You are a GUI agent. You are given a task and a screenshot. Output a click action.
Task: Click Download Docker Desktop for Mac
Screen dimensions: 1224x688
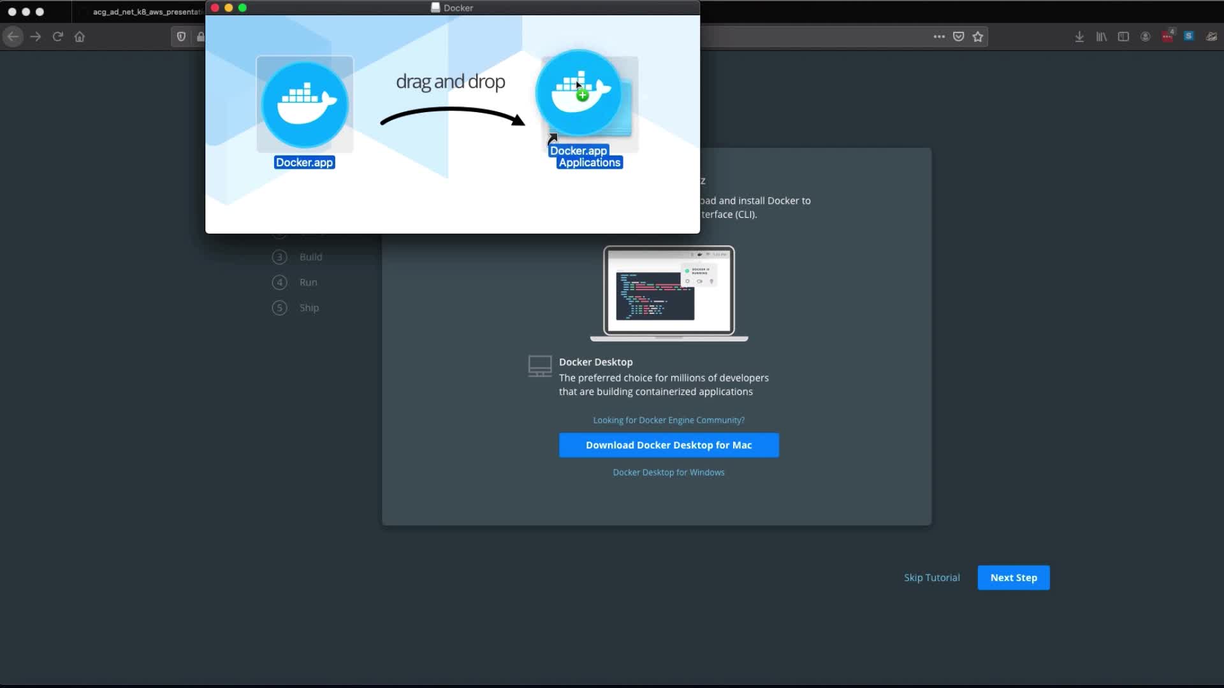tap(669, 445)
